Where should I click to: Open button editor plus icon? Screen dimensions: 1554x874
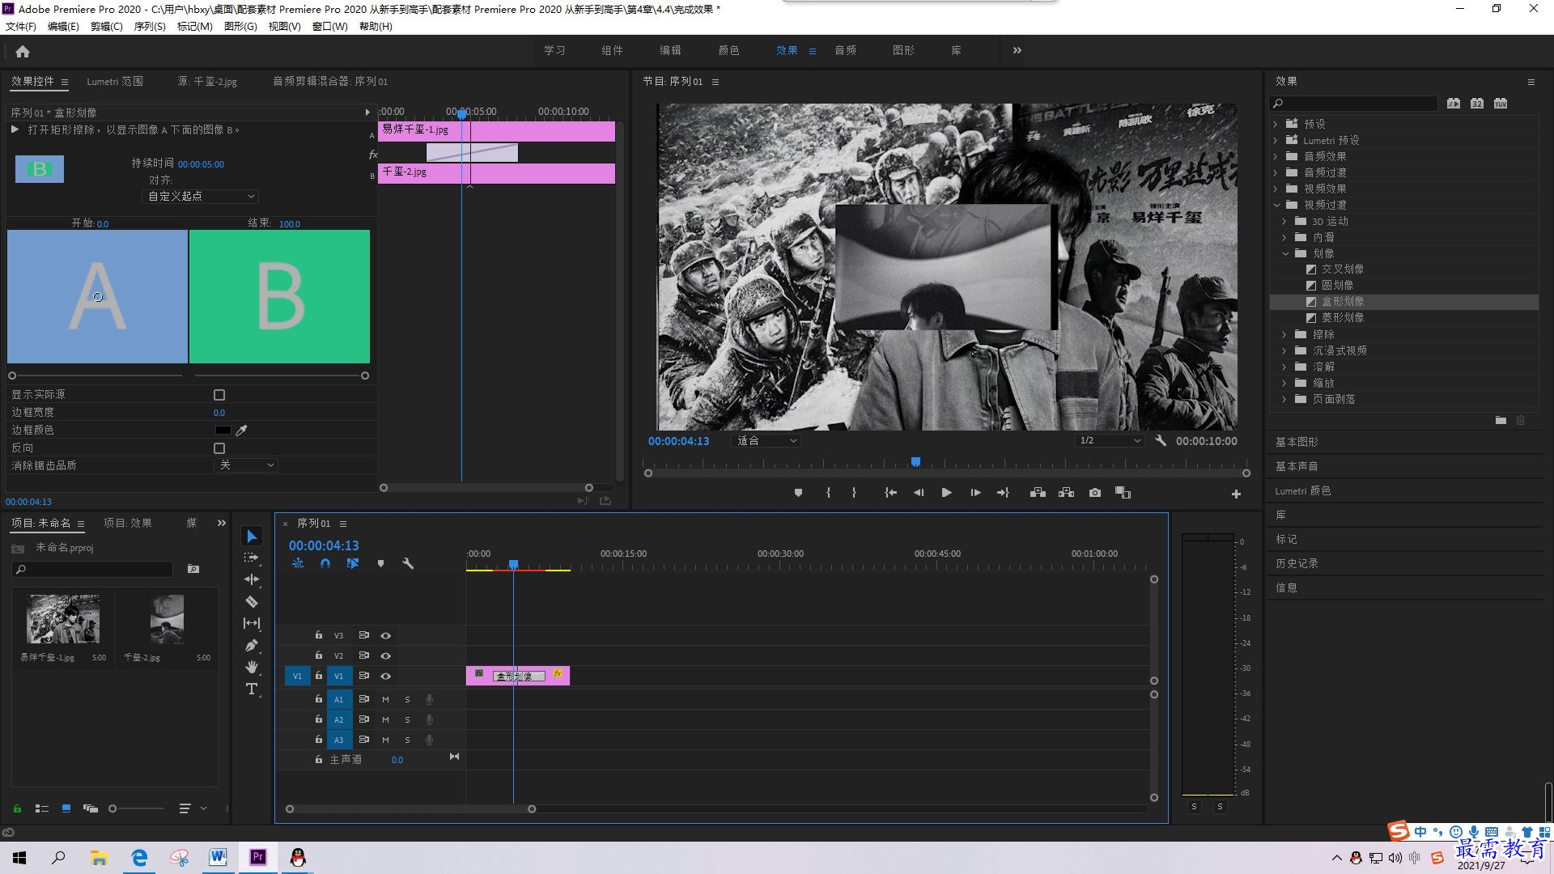(x=1236, y=494)
